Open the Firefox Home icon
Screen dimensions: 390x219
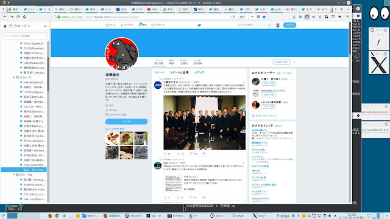(x=24, y=17)
